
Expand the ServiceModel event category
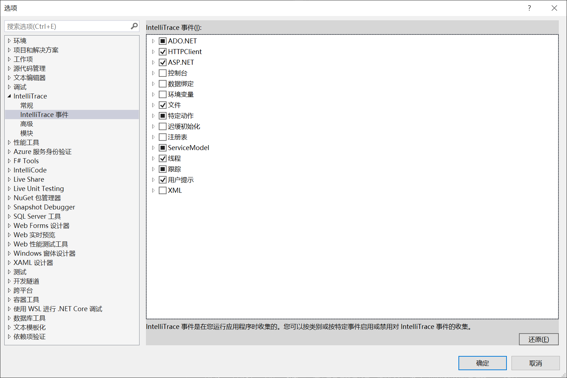coord(153,148)
